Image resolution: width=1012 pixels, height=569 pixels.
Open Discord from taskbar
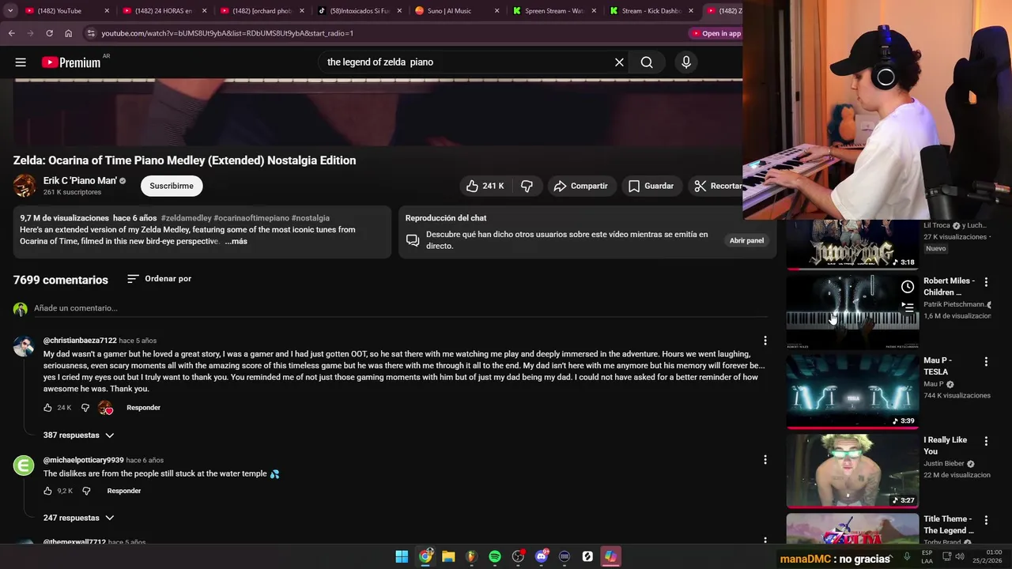pos(542,556)
